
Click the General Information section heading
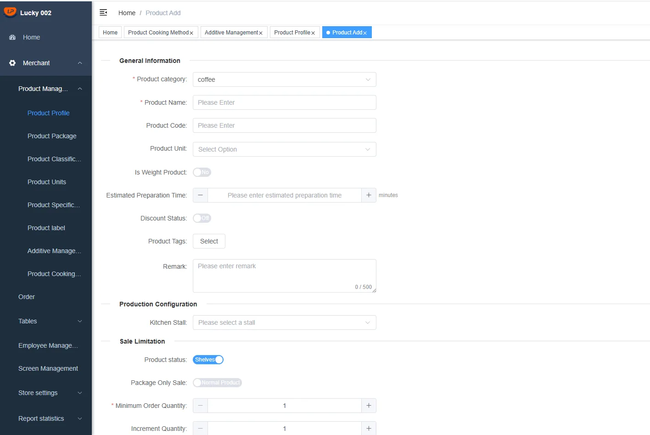(x=150, y=61)
